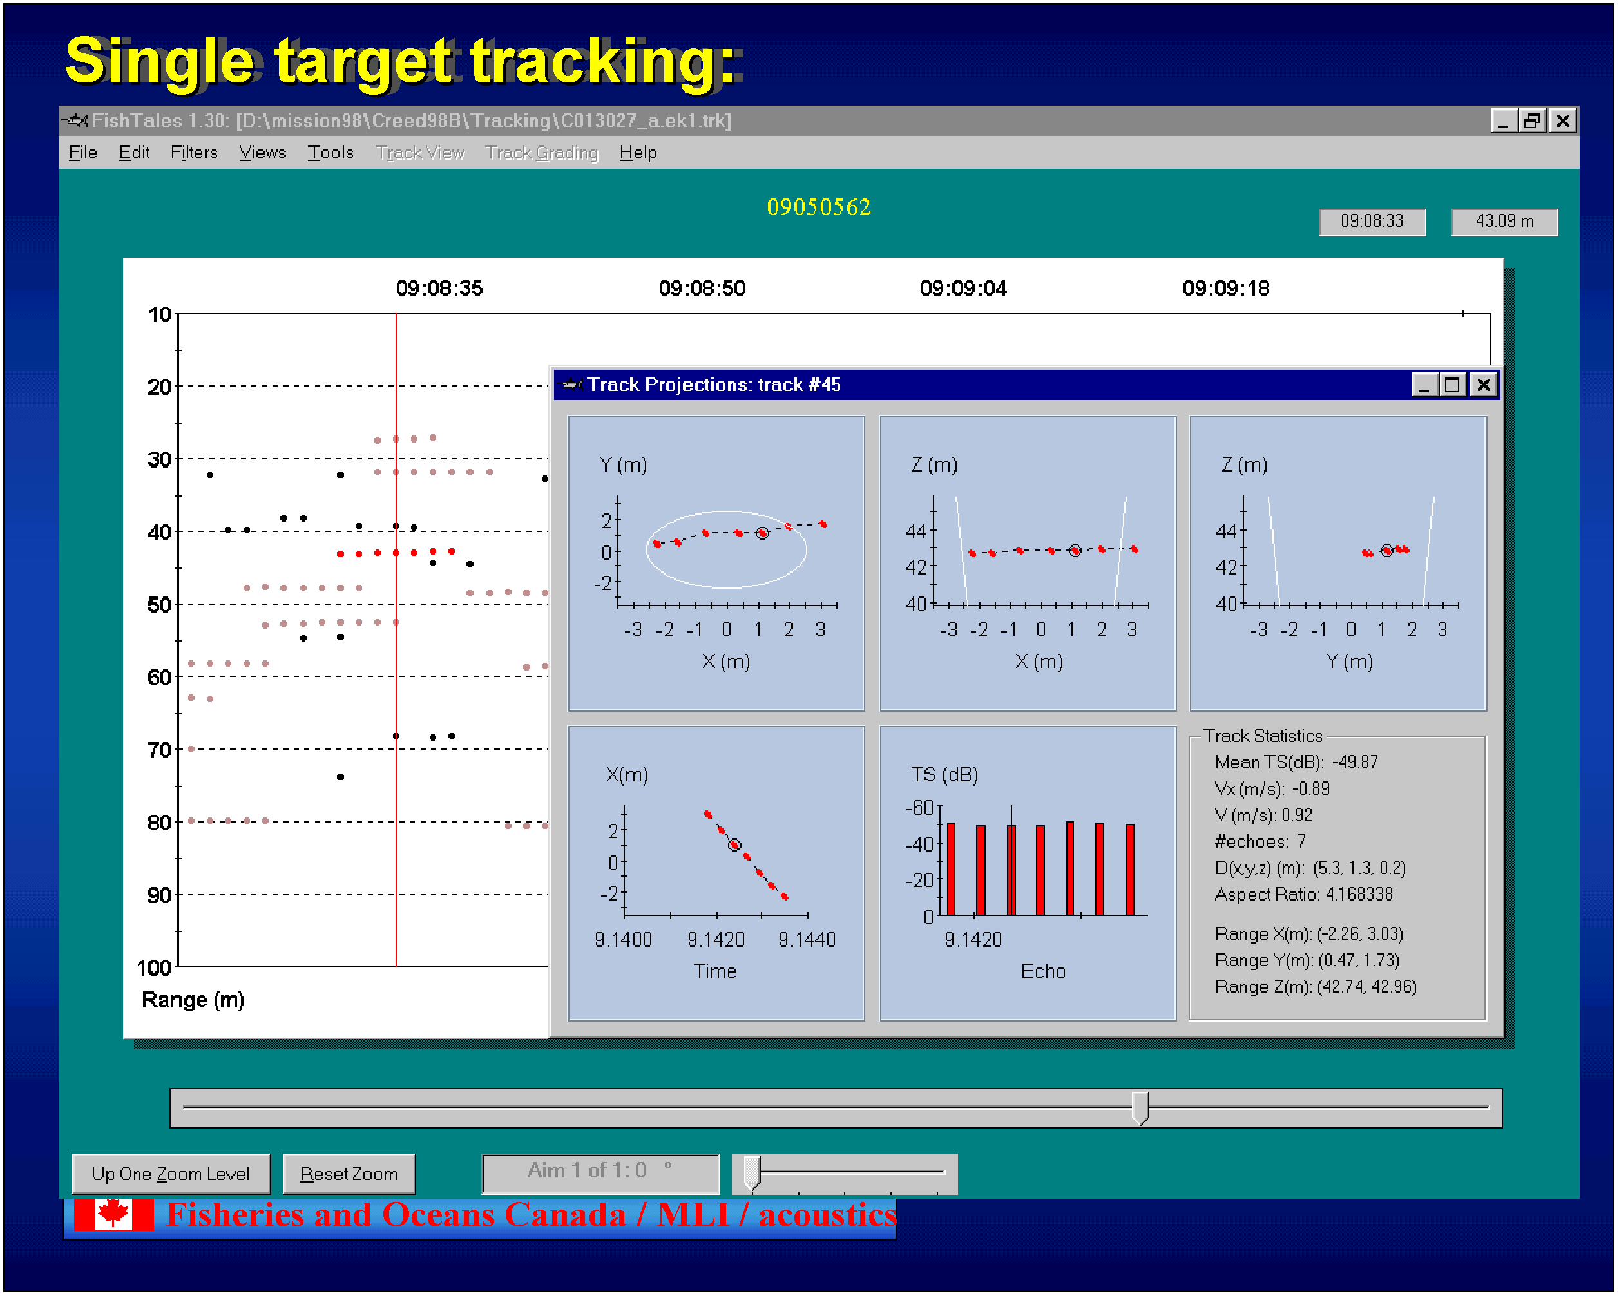
Task: Click the Up One Zoom Level button
Action: [x=171, y=1174]
